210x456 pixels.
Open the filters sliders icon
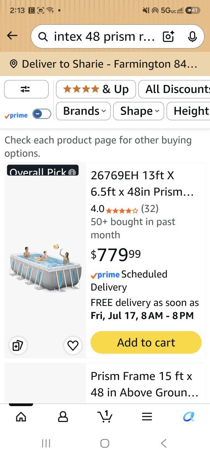[x=26, y=89]
